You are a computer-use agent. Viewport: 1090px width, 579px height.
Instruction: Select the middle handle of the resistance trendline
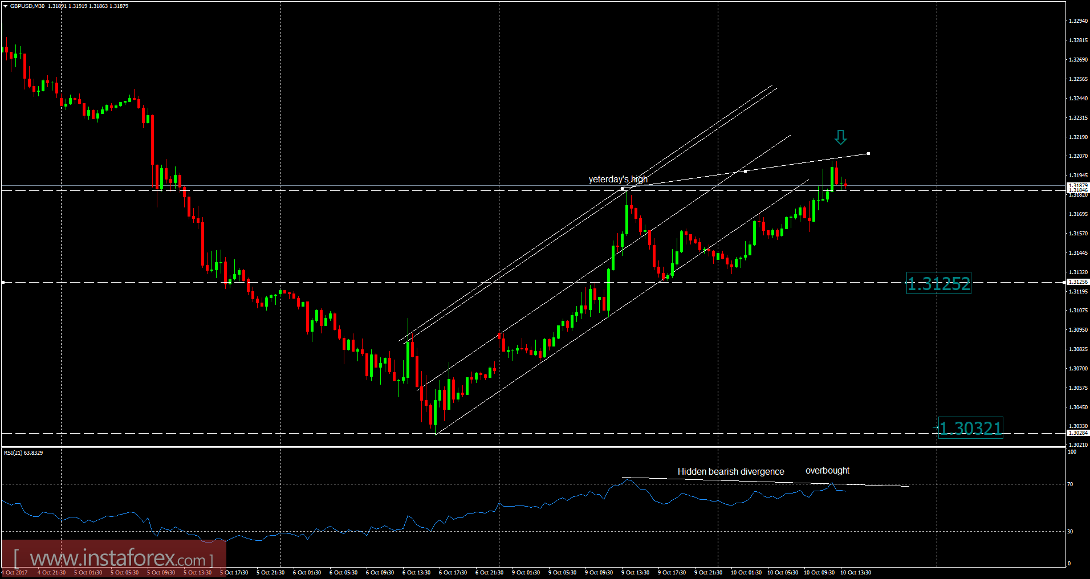click(745, 171)
